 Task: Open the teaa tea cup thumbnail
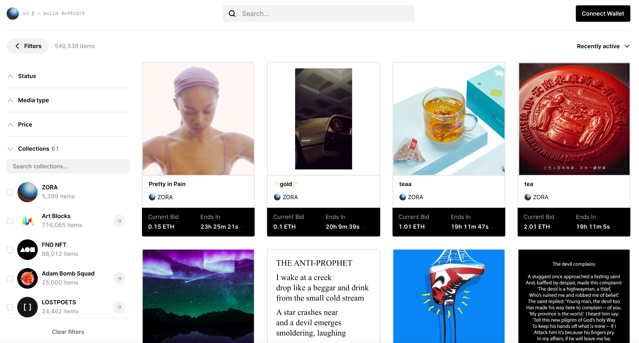pos(449,119)
